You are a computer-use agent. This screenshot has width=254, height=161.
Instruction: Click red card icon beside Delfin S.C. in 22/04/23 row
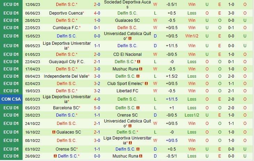click(139, 62)
